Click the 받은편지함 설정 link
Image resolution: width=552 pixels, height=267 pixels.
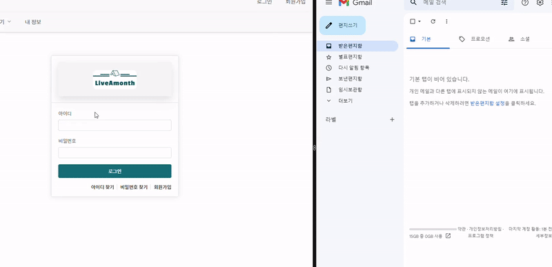488,103
